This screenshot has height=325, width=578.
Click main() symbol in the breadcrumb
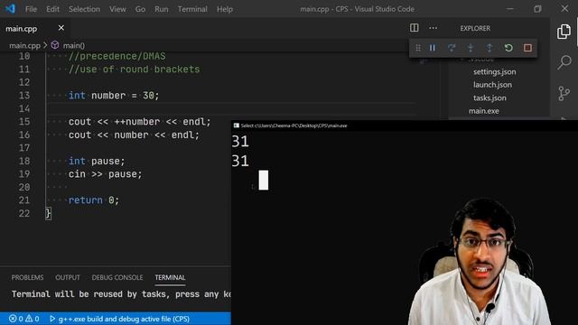click(x=73, y=45)
